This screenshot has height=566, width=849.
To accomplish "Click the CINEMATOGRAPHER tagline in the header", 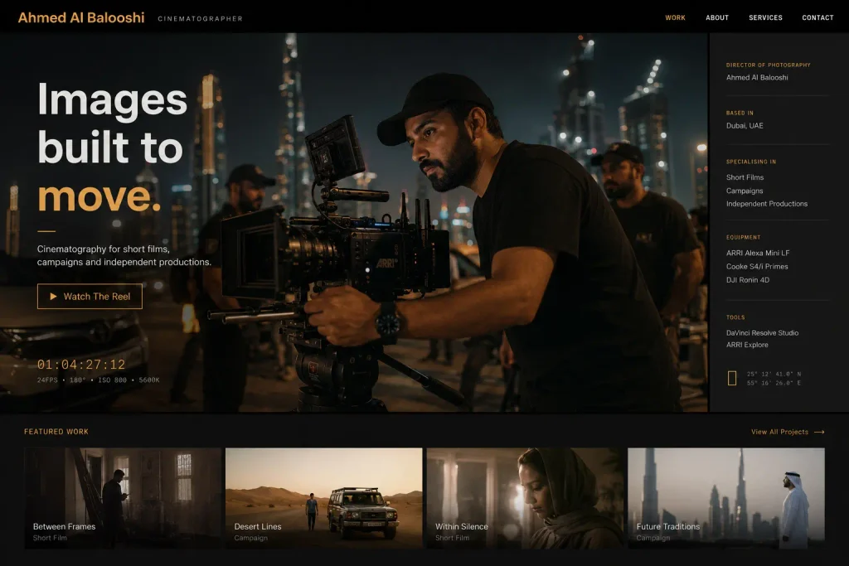I will point(200,18).
